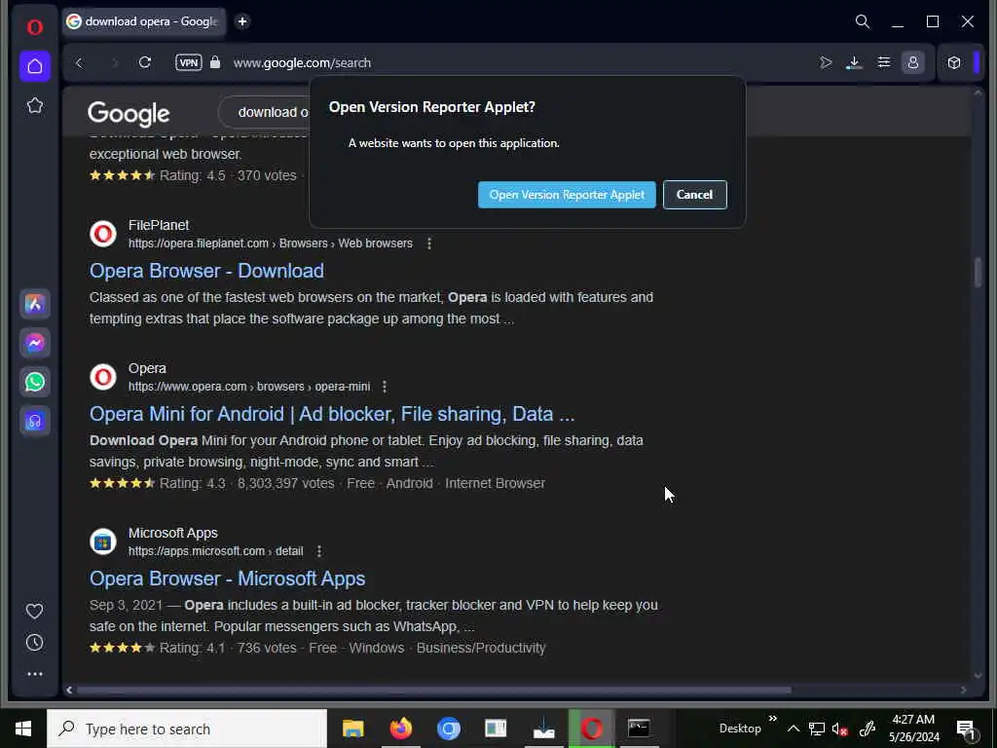Open History clock in sidebar
The width and height of the screenshot is (997, 748).
[34, 643]
